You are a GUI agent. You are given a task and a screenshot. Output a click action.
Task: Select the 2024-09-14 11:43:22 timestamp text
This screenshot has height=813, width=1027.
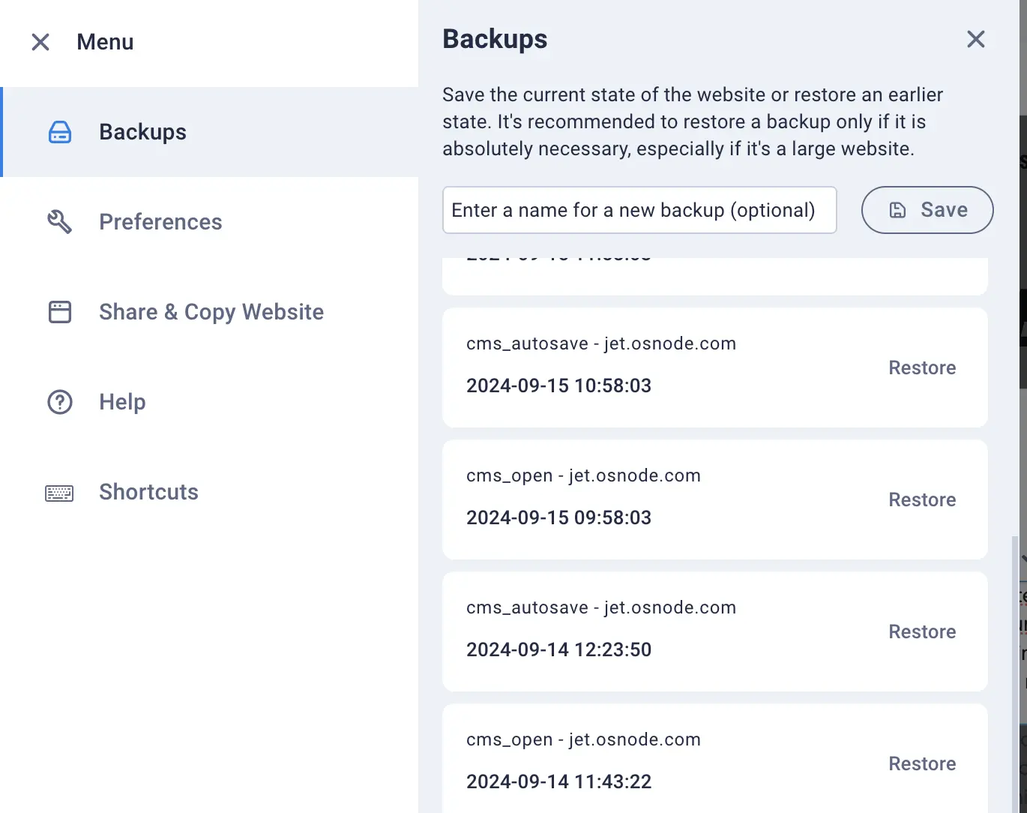click(558, 781)
